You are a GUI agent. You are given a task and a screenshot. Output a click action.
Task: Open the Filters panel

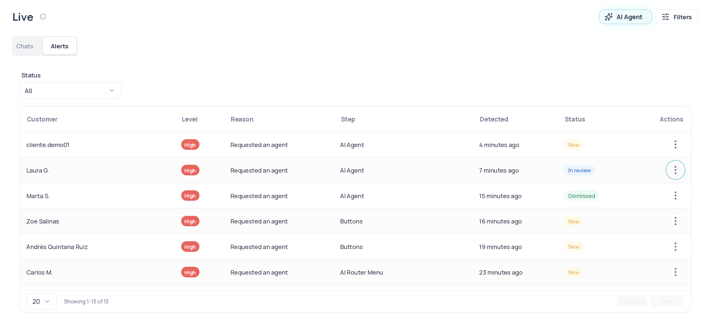(x=677, y=17)
